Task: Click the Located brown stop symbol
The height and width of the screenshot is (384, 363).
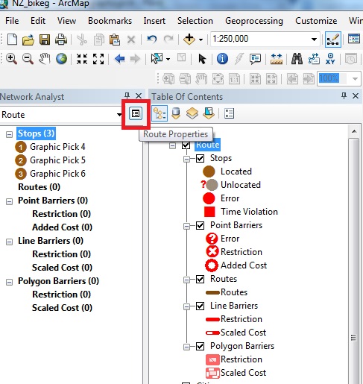Action: [x=209, y=171]
